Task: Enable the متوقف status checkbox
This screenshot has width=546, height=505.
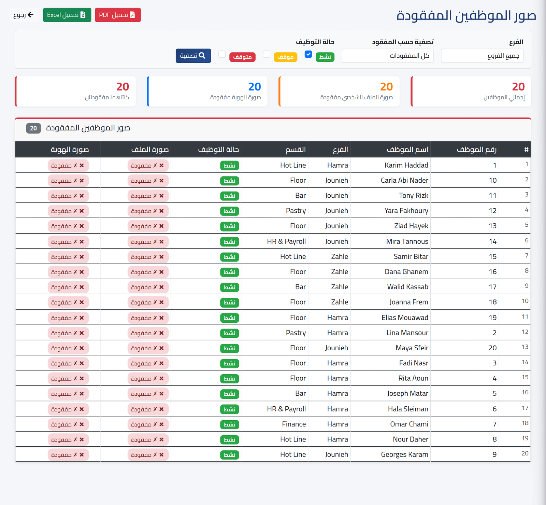Action: coord(222,54)
